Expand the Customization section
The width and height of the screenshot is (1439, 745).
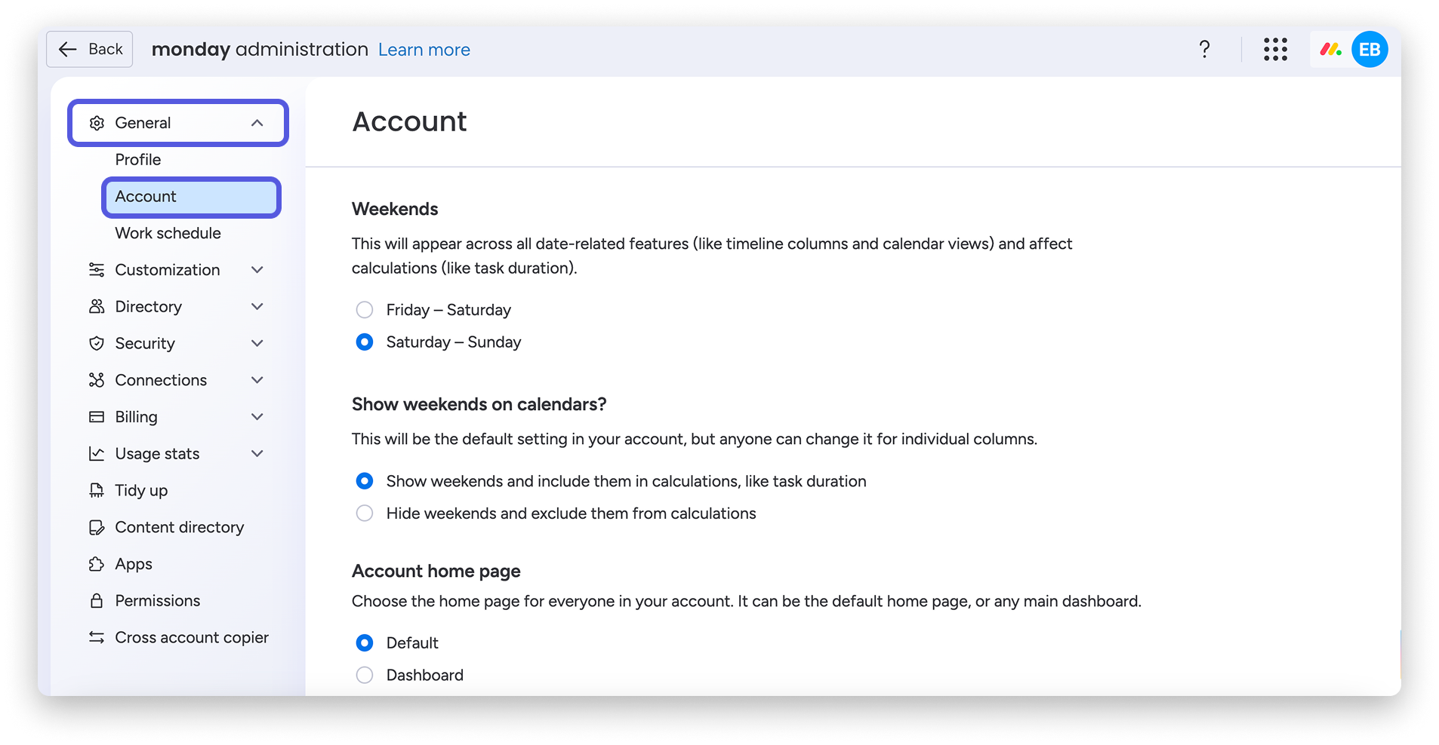pyautogui.click(x=258, y=269)
